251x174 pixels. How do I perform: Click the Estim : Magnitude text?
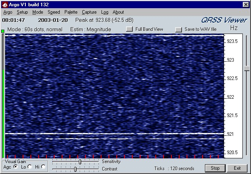coord(91,29)
